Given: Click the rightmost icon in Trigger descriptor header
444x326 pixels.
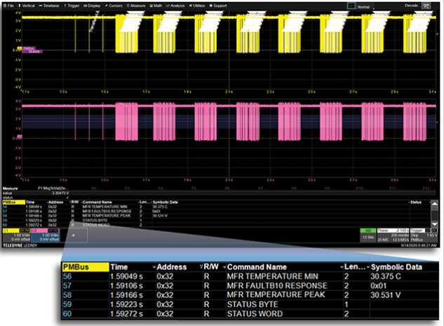Looking at the screenshot, I should tap(433, 231).
